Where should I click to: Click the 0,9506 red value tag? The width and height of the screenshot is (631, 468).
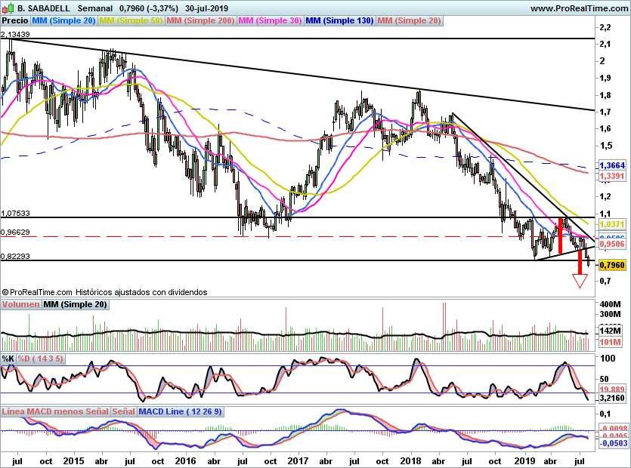(612, 244)
